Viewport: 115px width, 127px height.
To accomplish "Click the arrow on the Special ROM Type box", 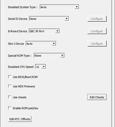I will [62, 55].
